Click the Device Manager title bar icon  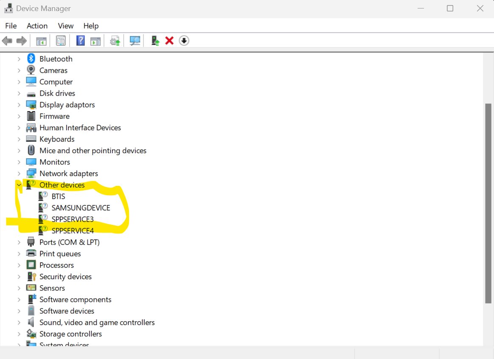(8, 8)
